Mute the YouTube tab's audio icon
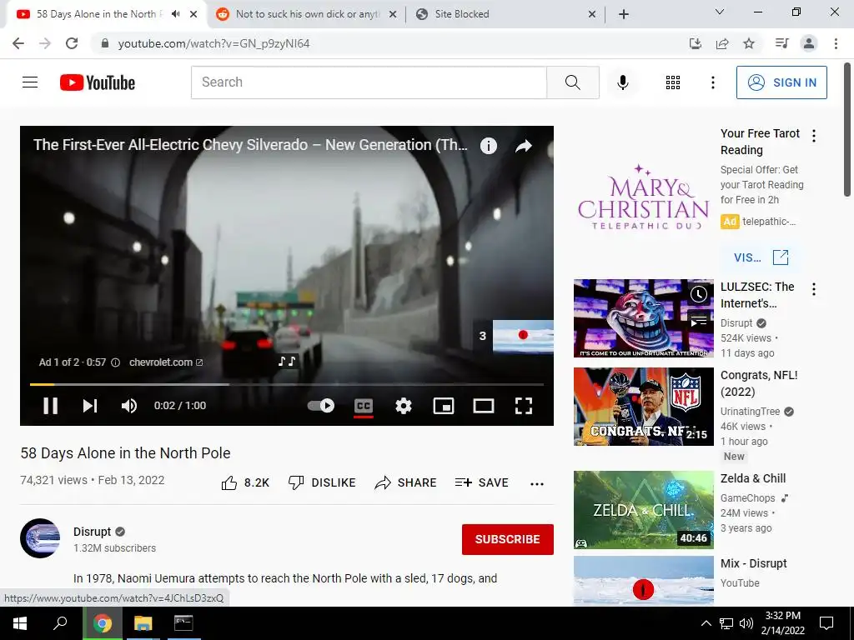The height and width of the screenshot is (640, 854). pyautogui.click(x=175, y=14)
